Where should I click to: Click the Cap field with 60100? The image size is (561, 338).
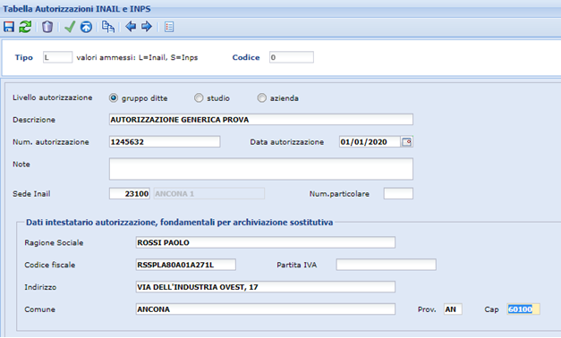(523, 309)
